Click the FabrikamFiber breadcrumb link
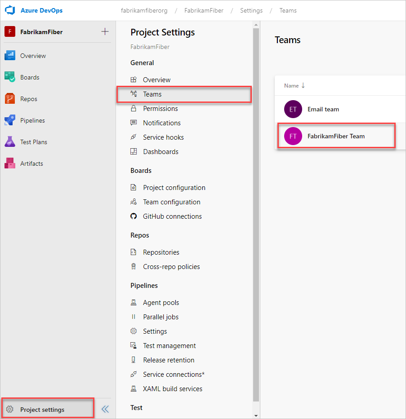406x419 pixels. click(204, 10)
